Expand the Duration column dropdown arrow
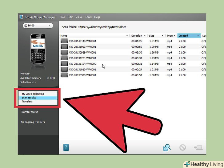The image size is (224, 168). [146, 36]
